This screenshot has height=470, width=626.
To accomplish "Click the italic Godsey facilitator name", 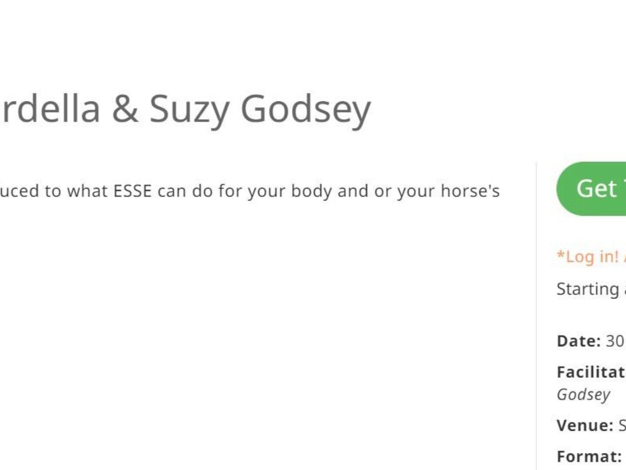I will pos(583,395).
